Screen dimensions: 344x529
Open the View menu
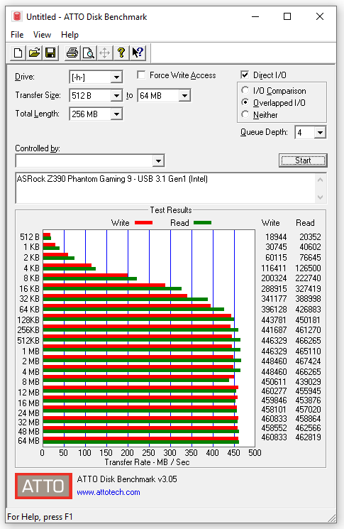click(x=42, y=35)
